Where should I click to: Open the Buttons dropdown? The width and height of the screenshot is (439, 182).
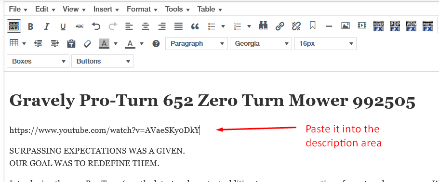coord(103,61)
